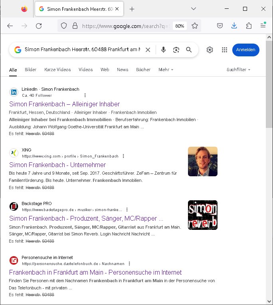Viewport: 273px width, 305px height.
Task: Bookmark this page with star icon
Action: point(195,26)
